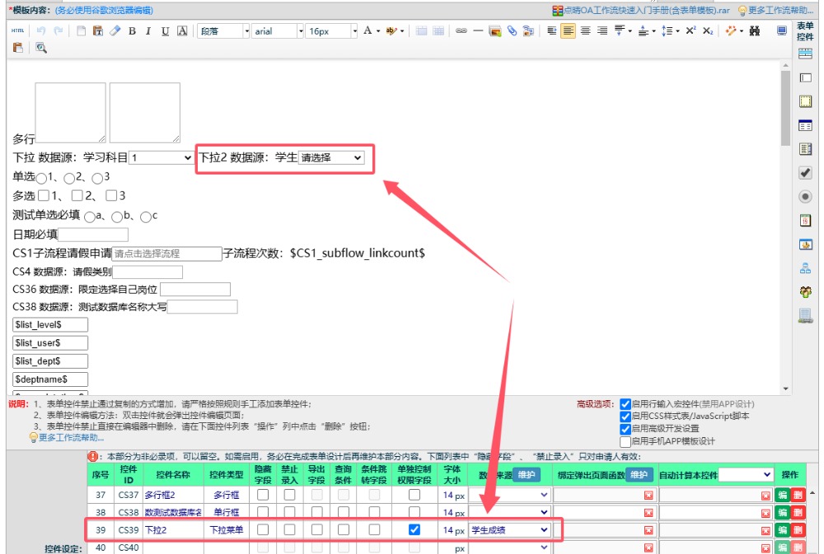Viewport: 824px width, 554px height.
Task: Select radio option 1 under 单选
Action: 41,178
